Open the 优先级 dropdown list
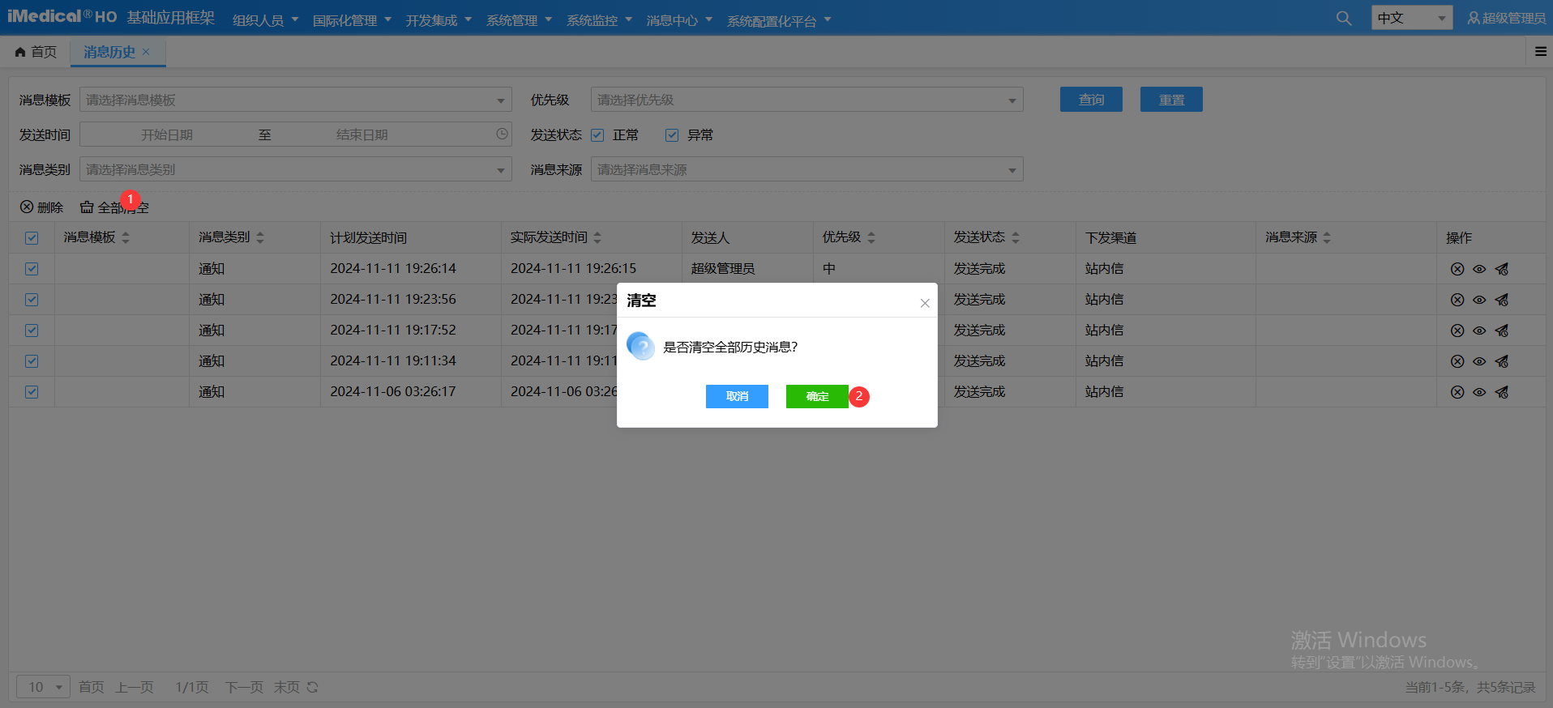Image resolution: width=1553 pixels, height=708 pixels. (x=1011, y=100)
